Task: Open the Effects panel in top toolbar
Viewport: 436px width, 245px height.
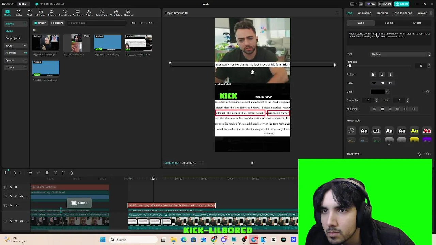Action: (52, 13)
